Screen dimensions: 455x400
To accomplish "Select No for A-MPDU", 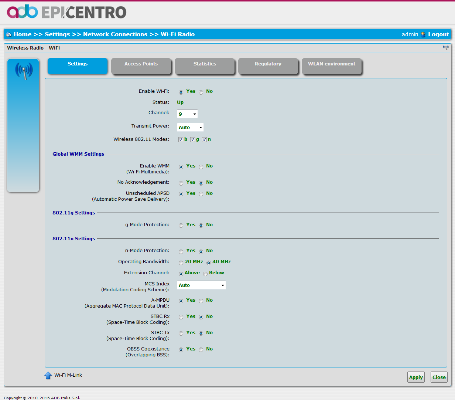I will tap(201, 301).
